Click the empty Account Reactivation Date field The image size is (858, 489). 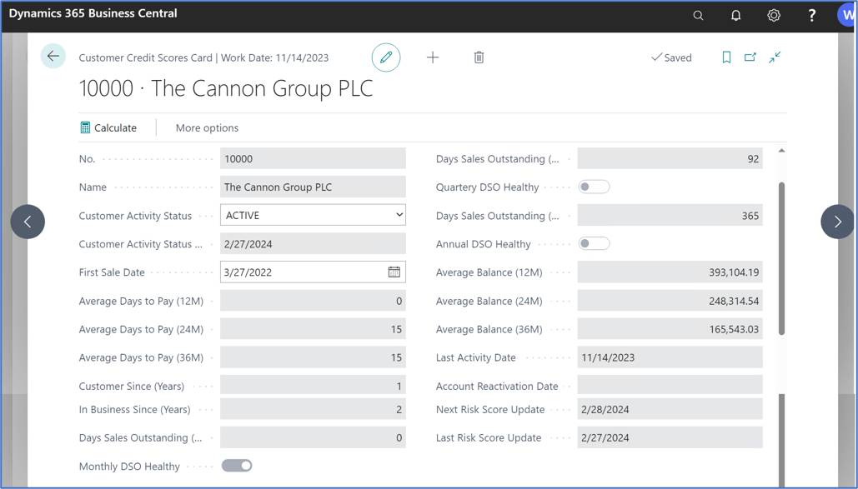pyautogui.click(x=670, y=385)
